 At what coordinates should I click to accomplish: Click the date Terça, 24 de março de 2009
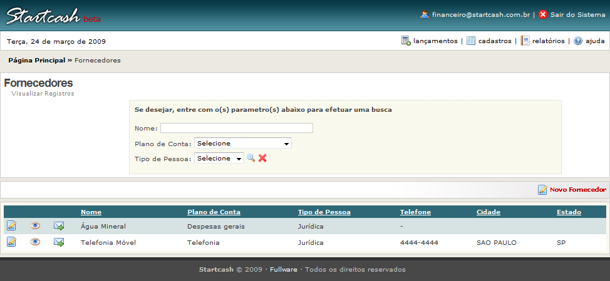click(x=56, y=42)
